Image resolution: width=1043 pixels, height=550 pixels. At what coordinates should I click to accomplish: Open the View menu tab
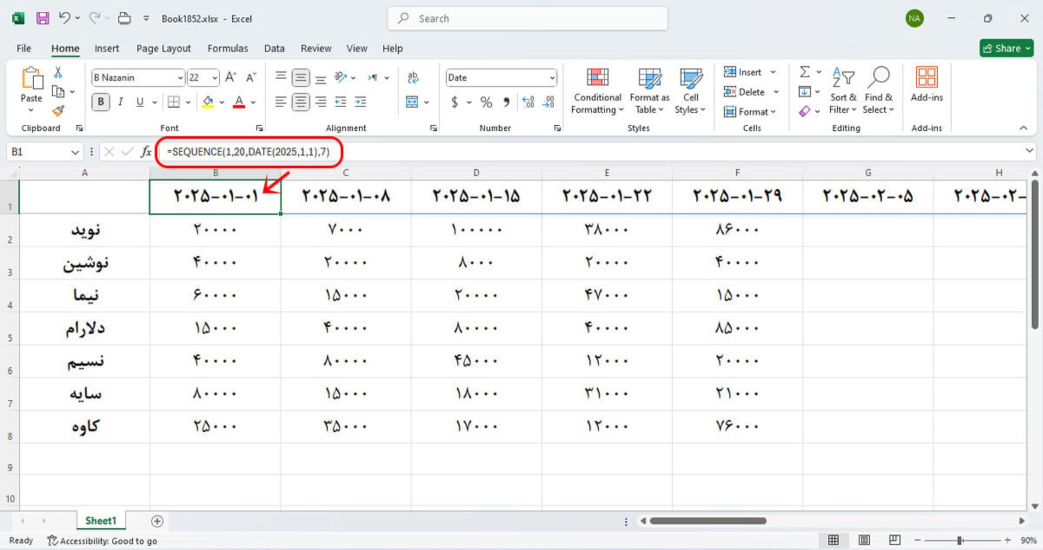[x=356, y=48]
